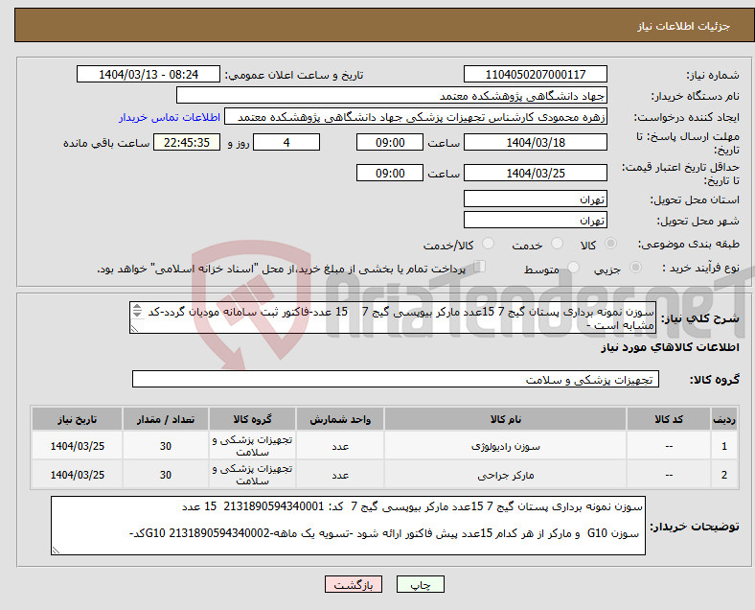Click the need date in مارکر جراحی row

click(x=77, y=475)
